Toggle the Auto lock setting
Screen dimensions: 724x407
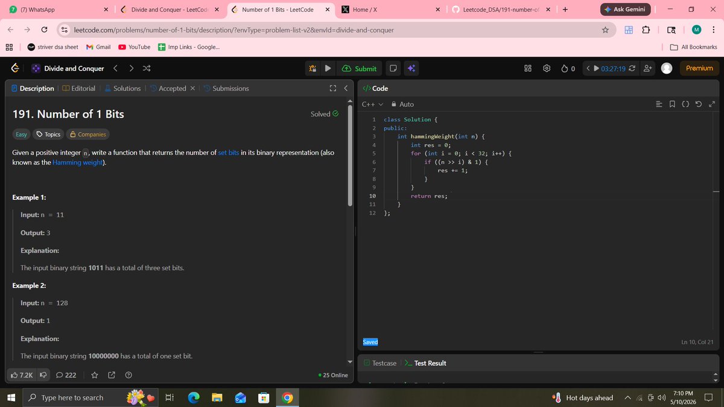pos(402,104)
